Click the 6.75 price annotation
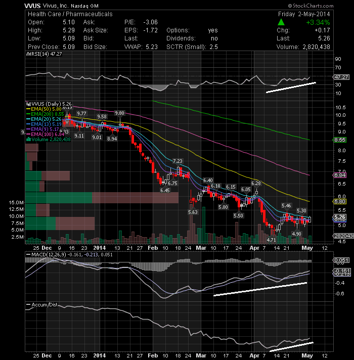Screen dimensions: 354x360 [172, 184]
